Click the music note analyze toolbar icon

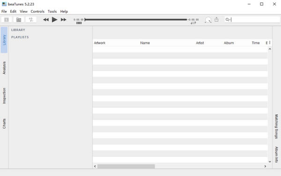31,20
